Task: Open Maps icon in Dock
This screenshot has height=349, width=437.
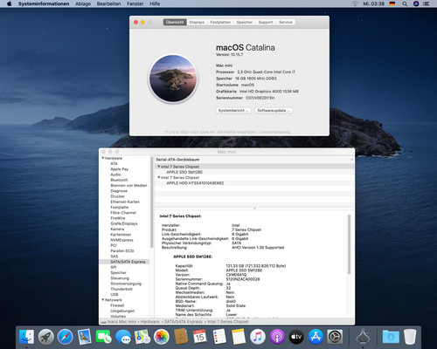Action: coord(142,337)
